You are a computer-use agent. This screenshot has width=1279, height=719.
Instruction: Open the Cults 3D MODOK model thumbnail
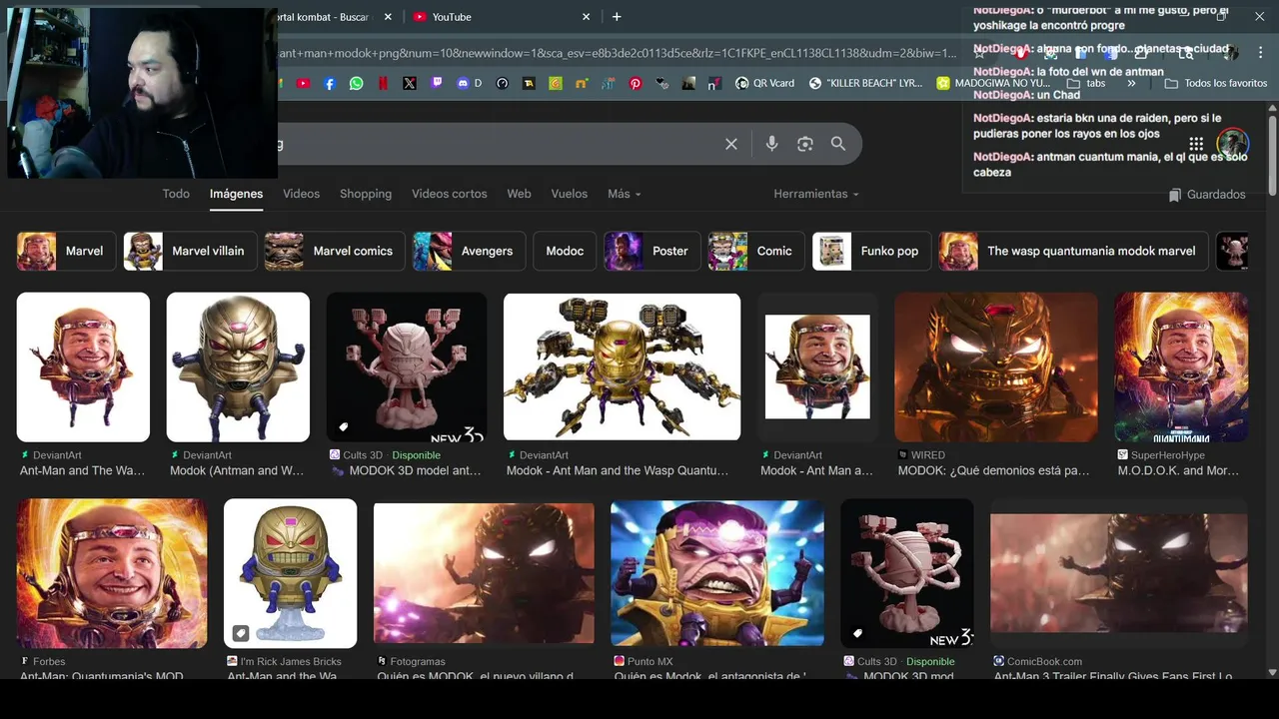pos(407,366)
